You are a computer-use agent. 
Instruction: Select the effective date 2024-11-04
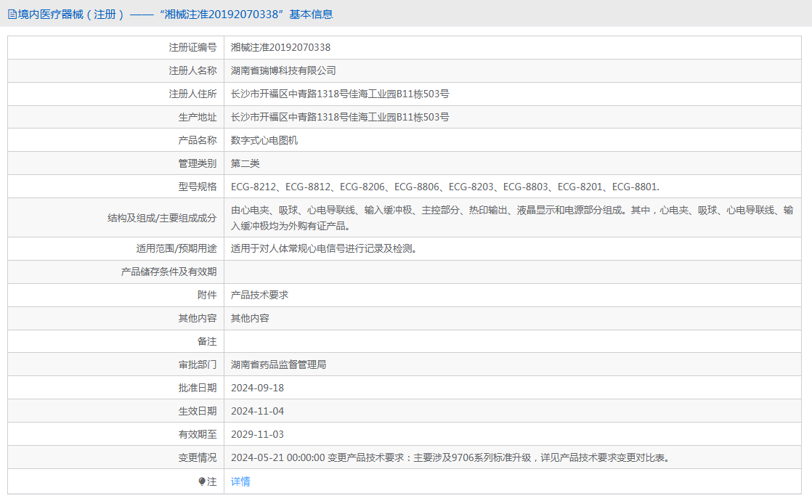pyautogui.click(x=257, y=412)
